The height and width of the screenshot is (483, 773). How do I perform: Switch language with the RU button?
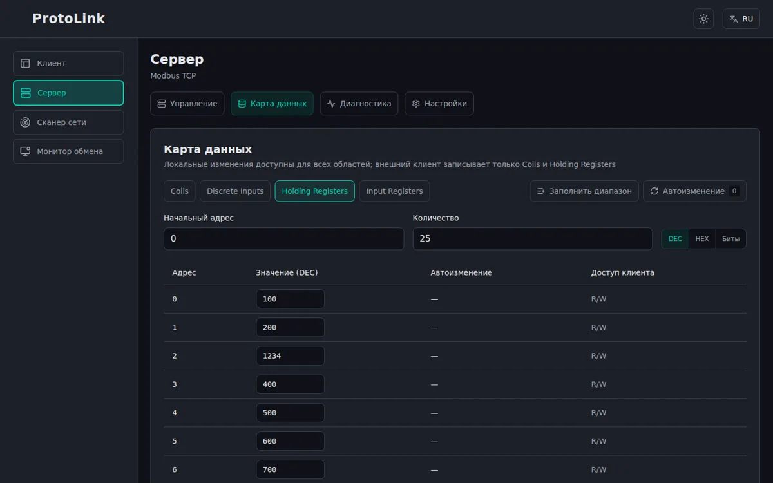tap(741, 19)
